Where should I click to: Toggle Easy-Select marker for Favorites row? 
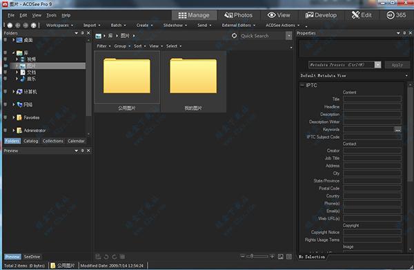click(6, 117)
